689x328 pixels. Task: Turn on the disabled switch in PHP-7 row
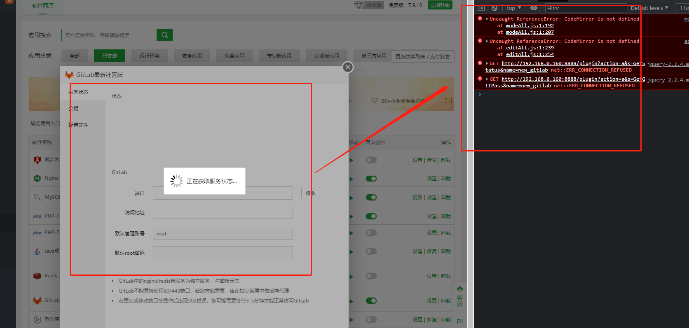tap(371, 233)
